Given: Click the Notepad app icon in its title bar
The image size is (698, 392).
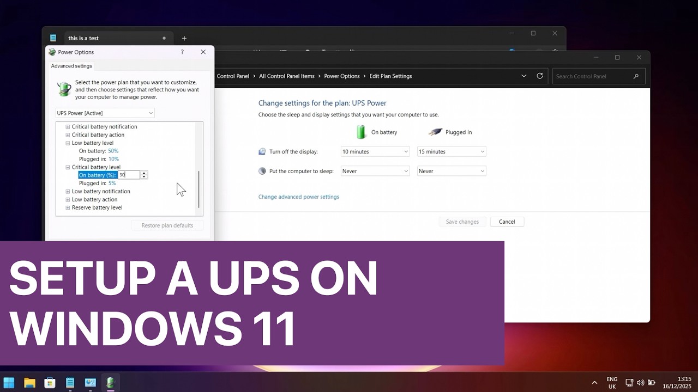Looking at the screenshot, I should [53, 38].
